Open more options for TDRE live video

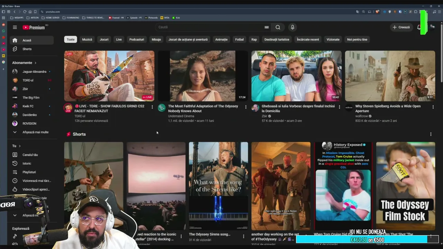(152, 107)
